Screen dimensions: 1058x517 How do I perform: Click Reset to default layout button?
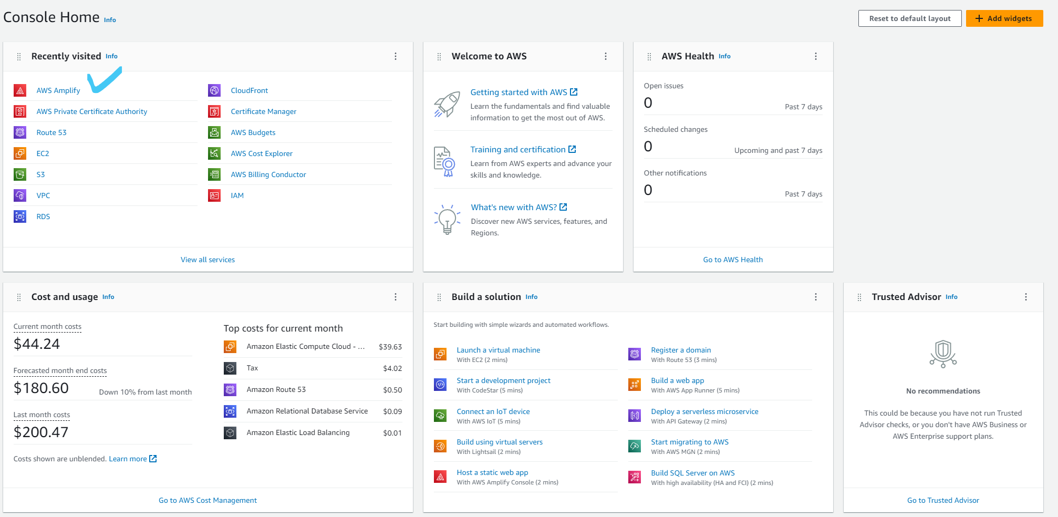tap(910, 18)
